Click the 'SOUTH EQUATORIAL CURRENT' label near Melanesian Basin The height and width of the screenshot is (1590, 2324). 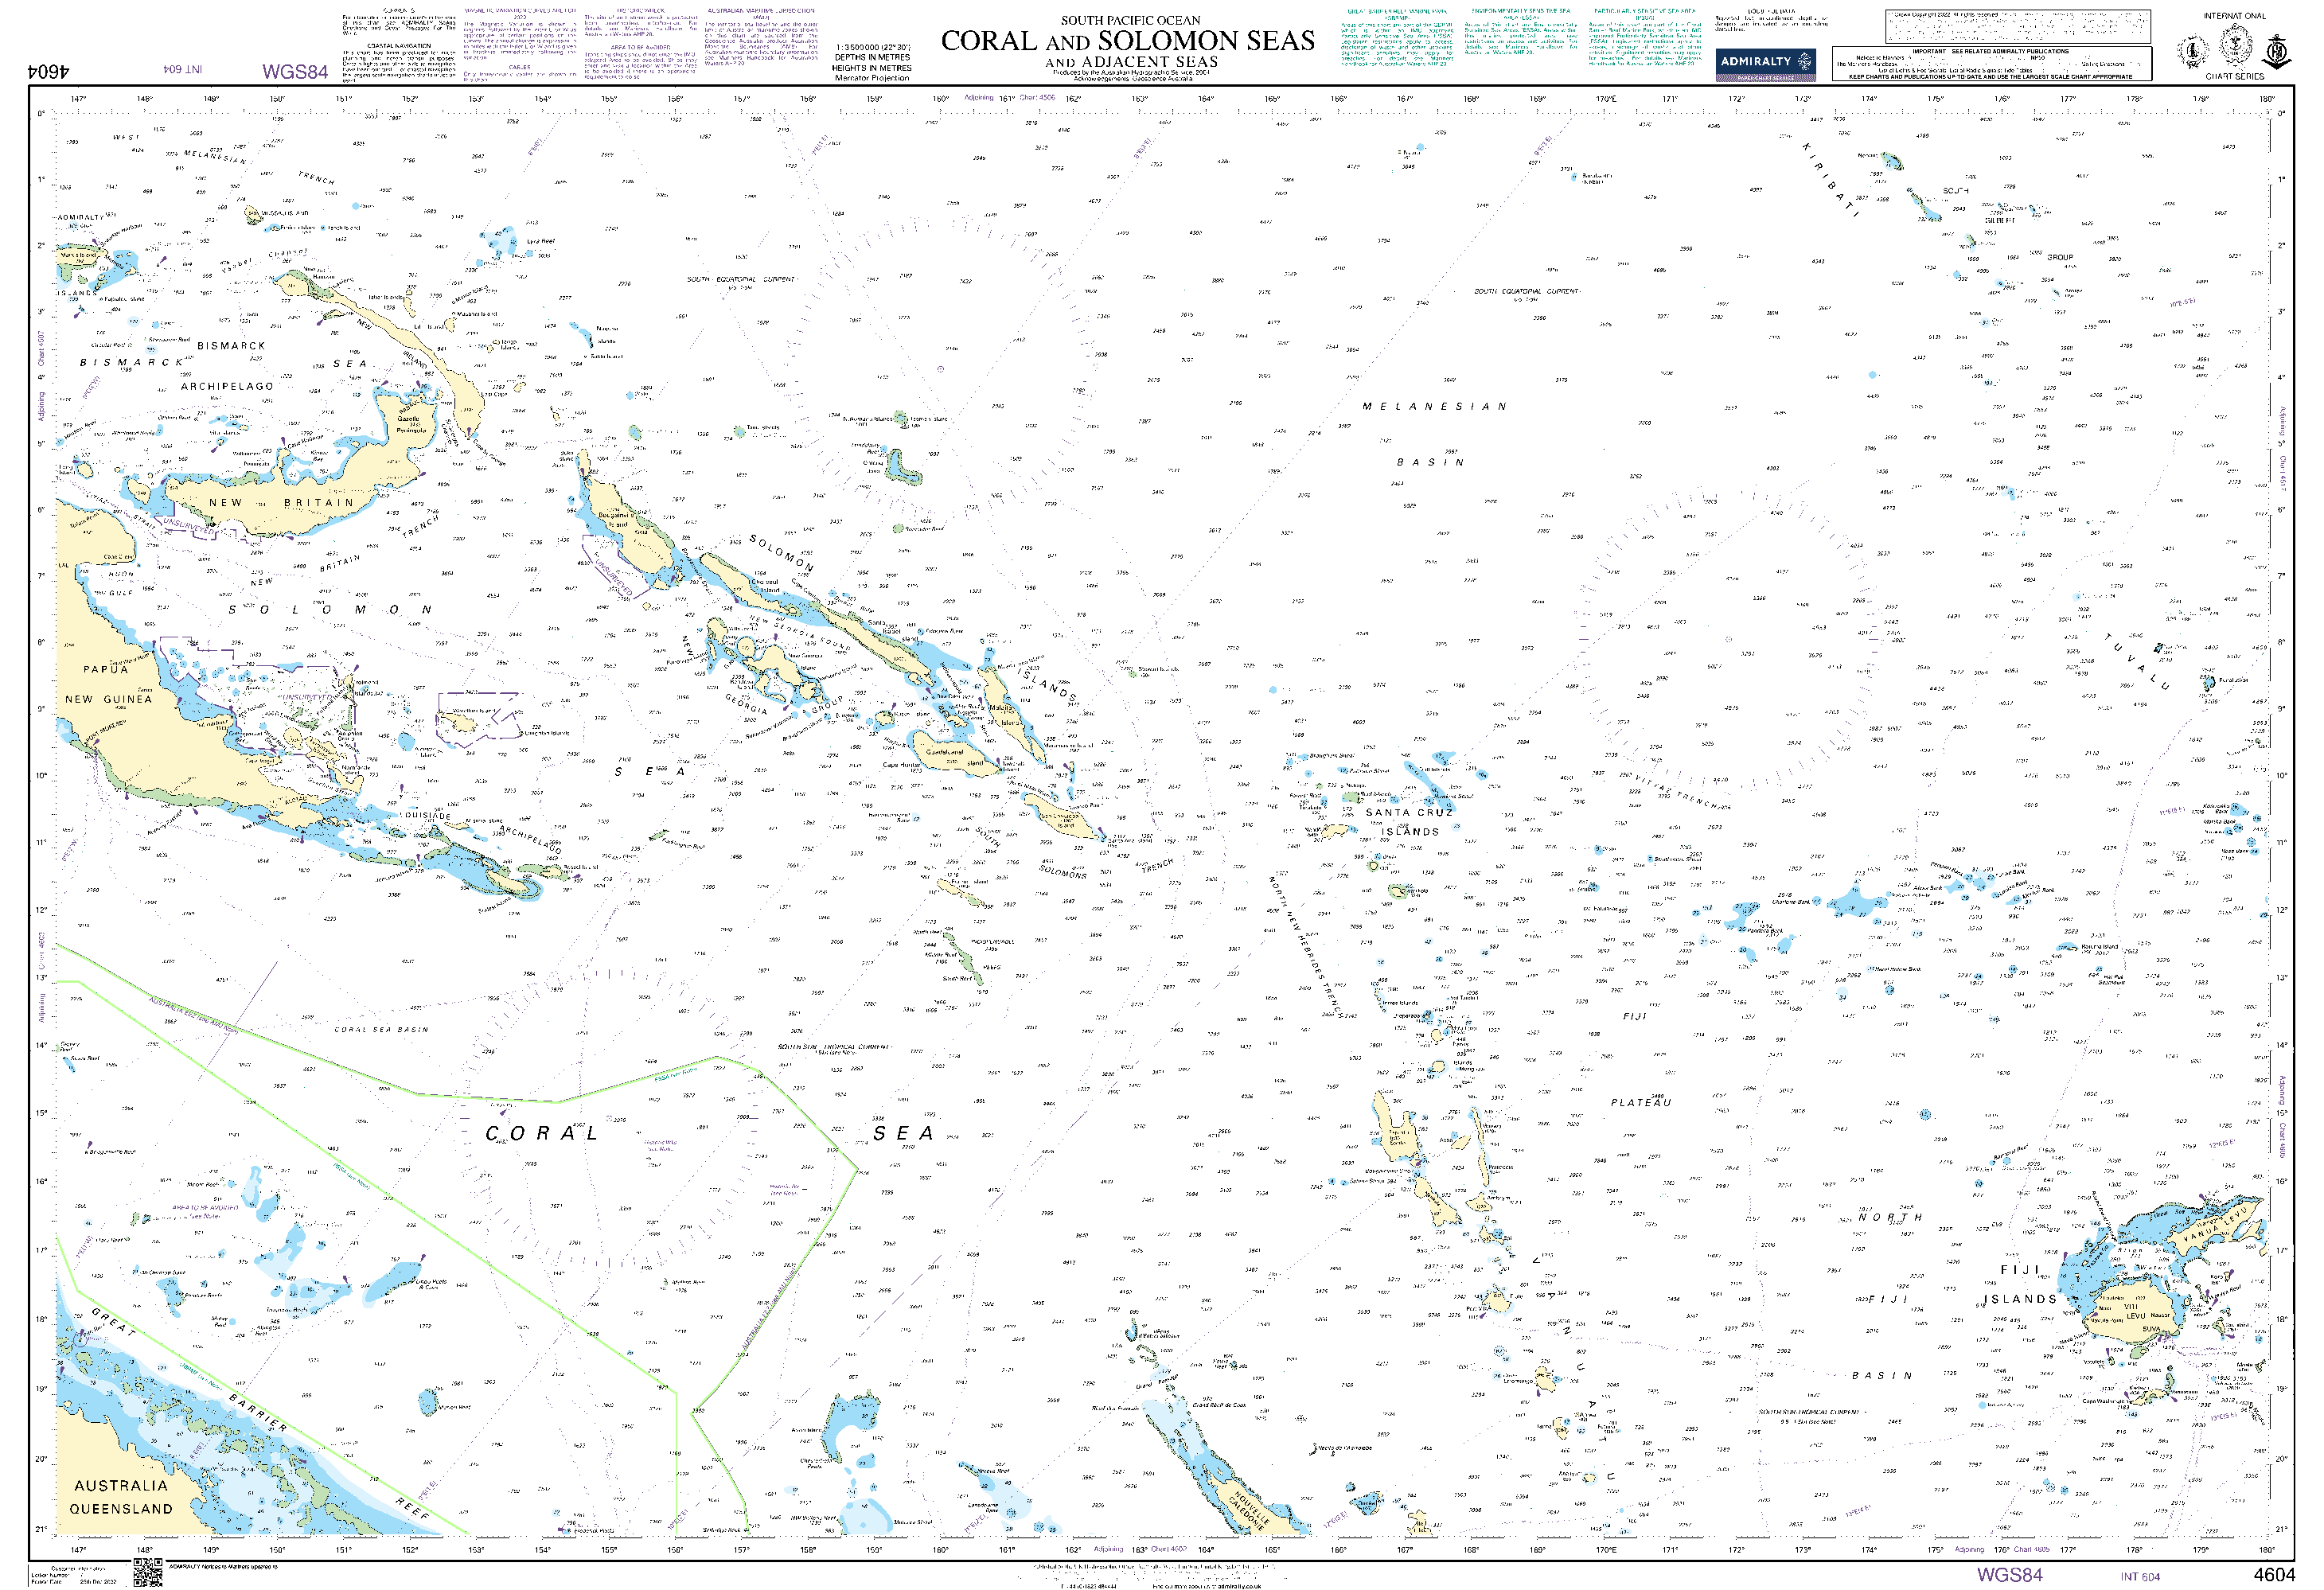(x=1527, y=291)
